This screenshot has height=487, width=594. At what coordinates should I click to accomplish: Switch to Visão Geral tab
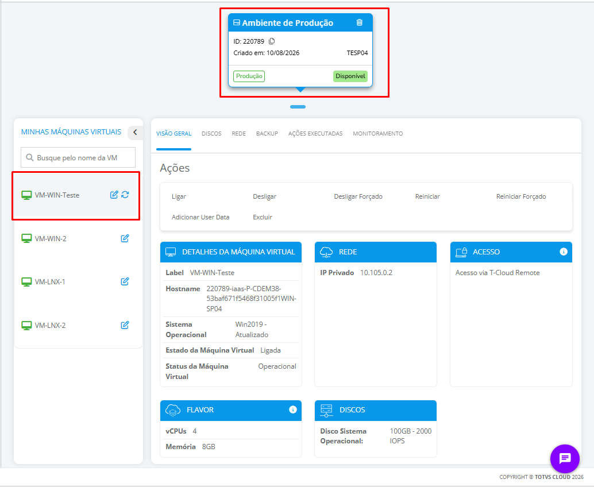173,134
